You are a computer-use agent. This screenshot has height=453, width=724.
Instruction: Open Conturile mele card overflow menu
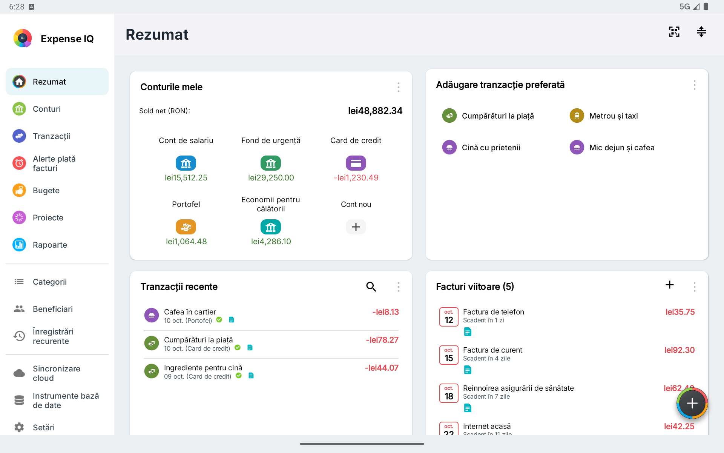coord(398,87)
